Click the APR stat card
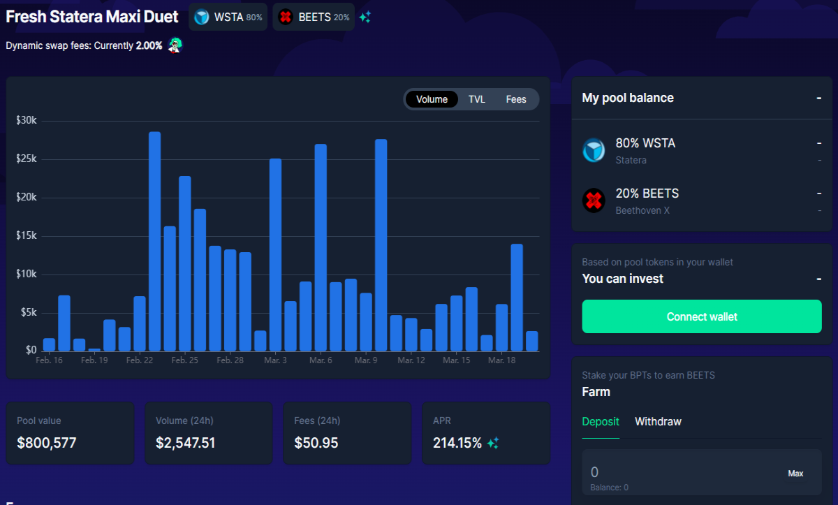 [485, 433]
